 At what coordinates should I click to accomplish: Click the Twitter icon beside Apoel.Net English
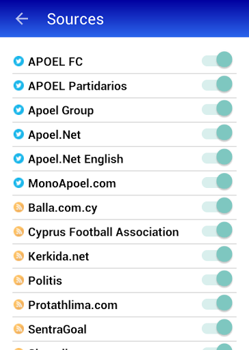coord(18,159)
